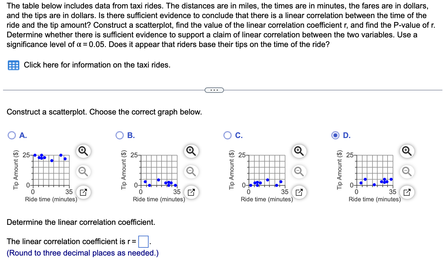Image resolution: width=443 pixels, height=264 pixels.
Task: Select answer choice A radio button
Action: [x=11, y=135]
